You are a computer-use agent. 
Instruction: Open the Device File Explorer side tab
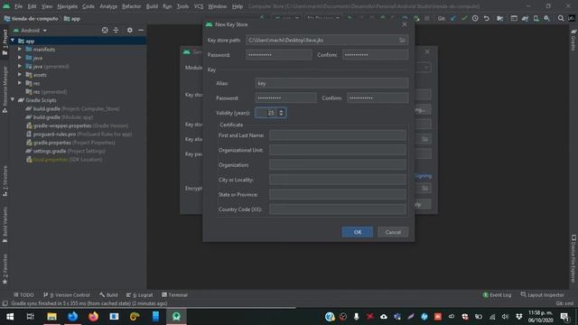click(573, 259)
